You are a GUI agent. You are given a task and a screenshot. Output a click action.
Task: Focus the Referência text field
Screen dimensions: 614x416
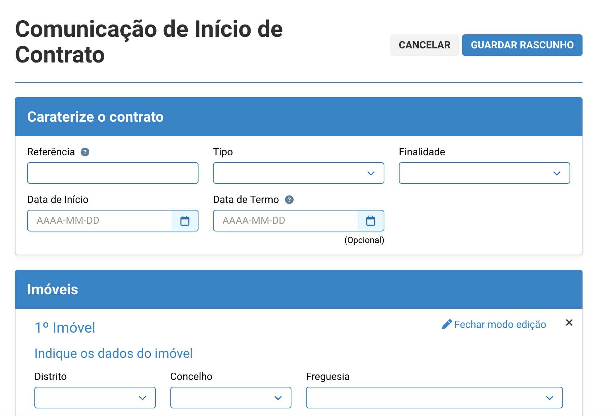coord(112,173)
